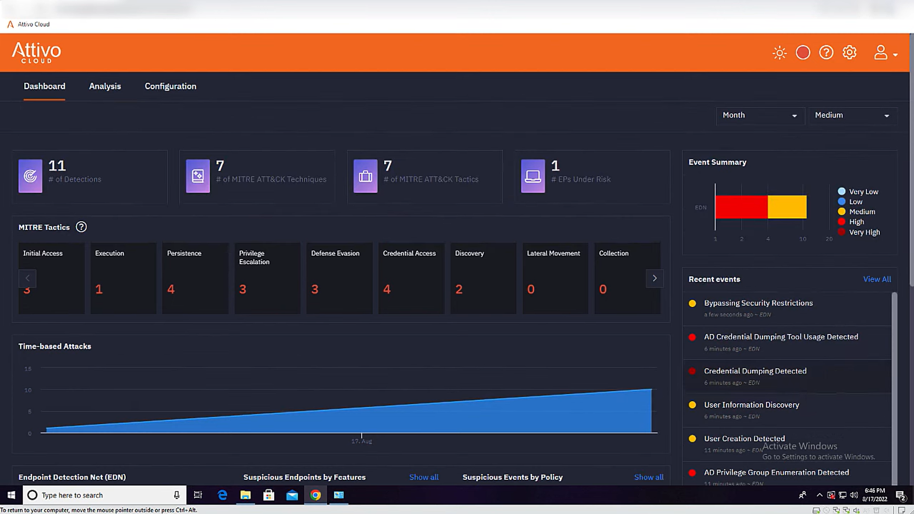The width and height of the screenshot is (914, 514).
Task: Click Show all for Suspicious Events by Policy
Action: [x=648, y=477]
